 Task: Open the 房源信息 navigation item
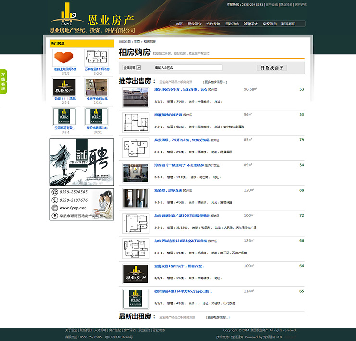coord(269,24)
